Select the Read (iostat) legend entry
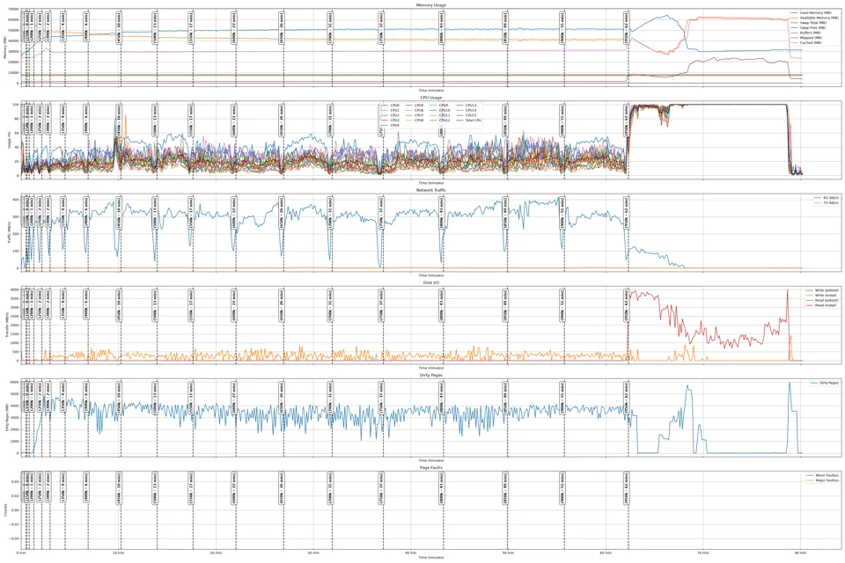Image resolution: width=845 pixels, height=563 pixels. tap(822, 305)
